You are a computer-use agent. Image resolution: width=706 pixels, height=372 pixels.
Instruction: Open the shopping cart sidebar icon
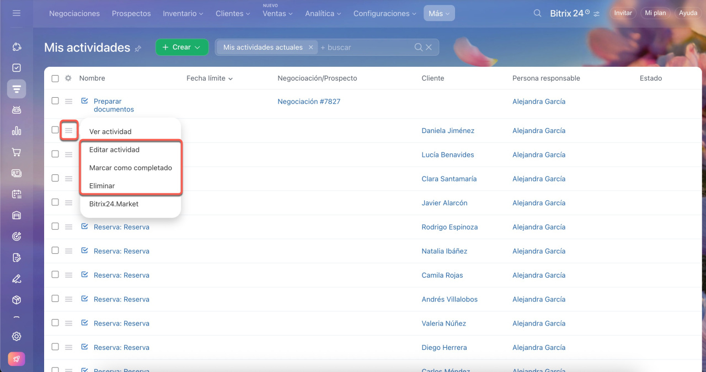coord(17,152)
